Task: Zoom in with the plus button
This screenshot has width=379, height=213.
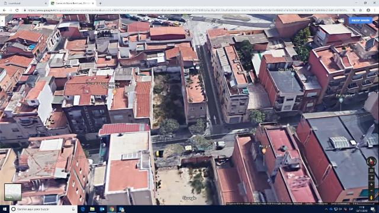Action: click(x=371, y=185)
